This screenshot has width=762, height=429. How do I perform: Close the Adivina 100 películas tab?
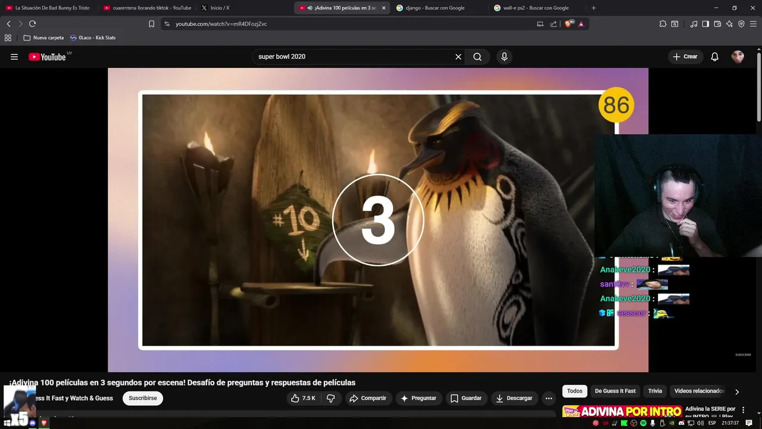tap(383, 8)
